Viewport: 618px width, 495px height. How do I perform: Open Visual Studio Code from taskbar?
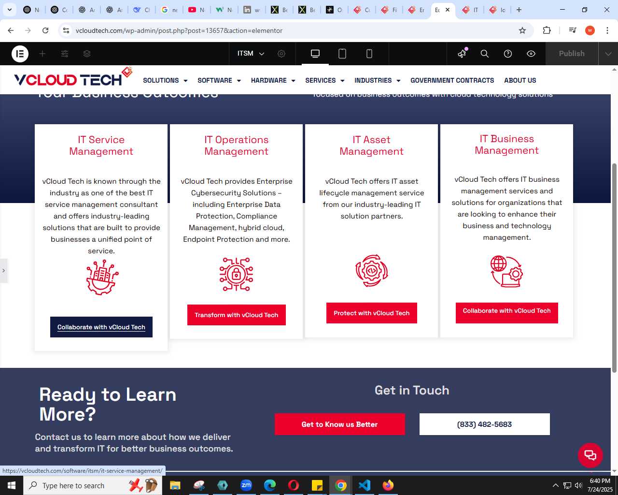(365, 485)
